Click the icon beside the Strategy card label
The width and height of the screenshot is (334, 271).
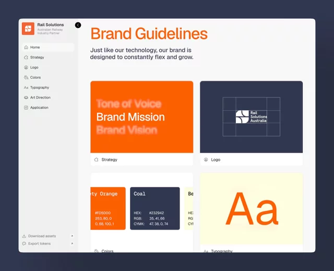tap(96, 160)
